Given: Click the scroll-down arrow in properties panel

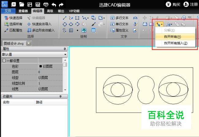Looking at the screenshot, I should pos(65,90).
